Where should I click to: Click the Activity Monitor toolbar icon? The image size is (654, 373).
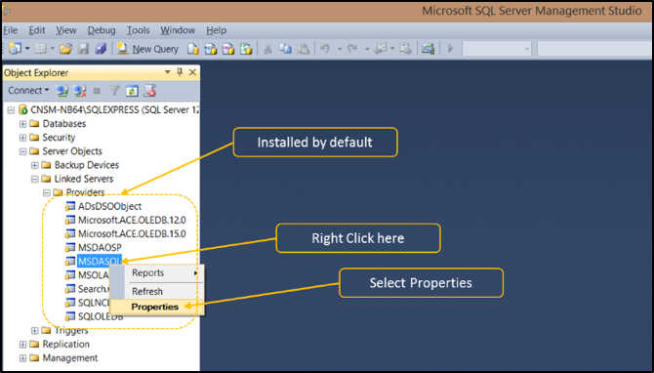428,49
